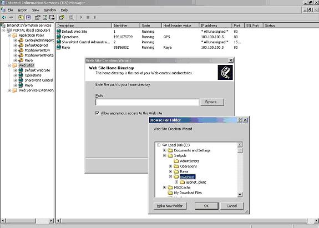Click the Start item play icon
The image size is (319, 228).
point(81,18)
